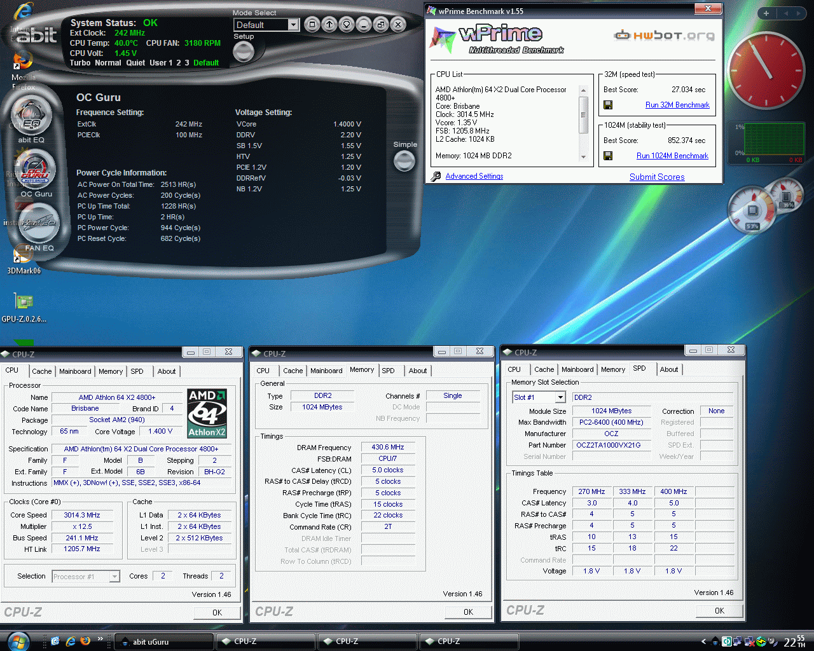
Task: Launch Internet Explorer from quick launch
Action: coord(71,641)
